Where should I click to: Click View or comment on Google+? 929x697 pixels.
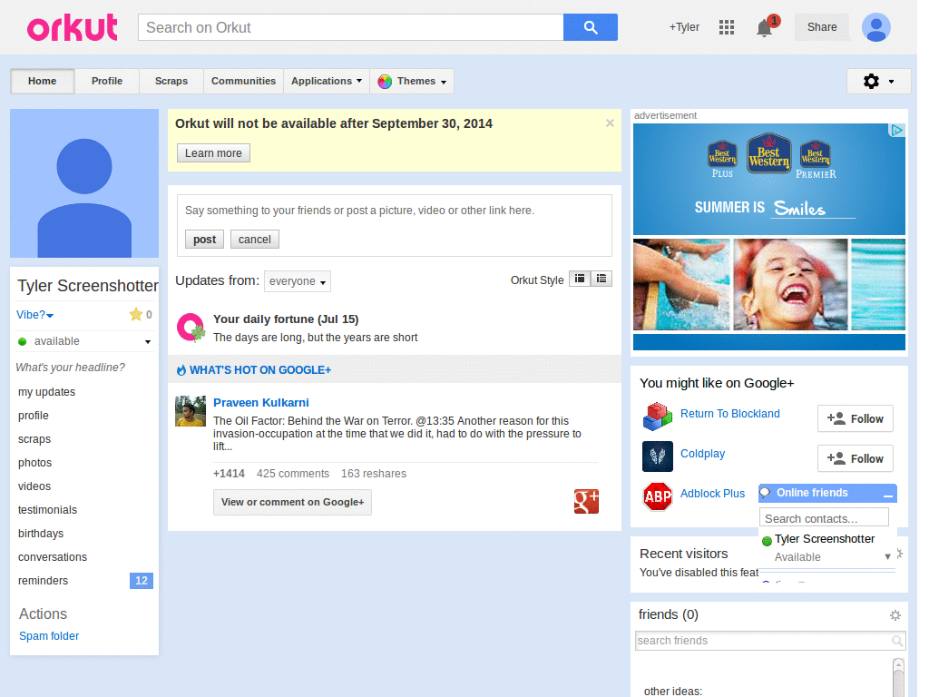click(293, 502)
